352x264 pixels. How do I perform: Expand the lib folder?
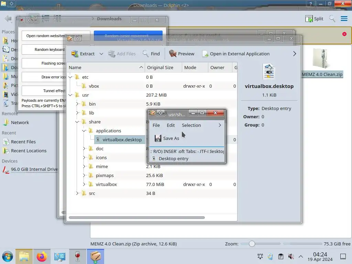click(77, 113)
